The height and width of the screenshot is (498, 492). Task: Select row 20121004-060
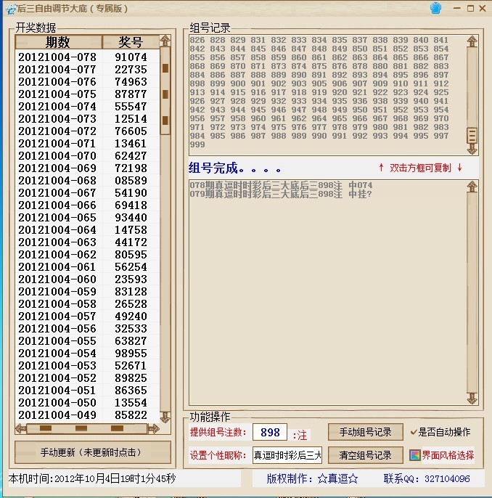click(x=87, y=279)
